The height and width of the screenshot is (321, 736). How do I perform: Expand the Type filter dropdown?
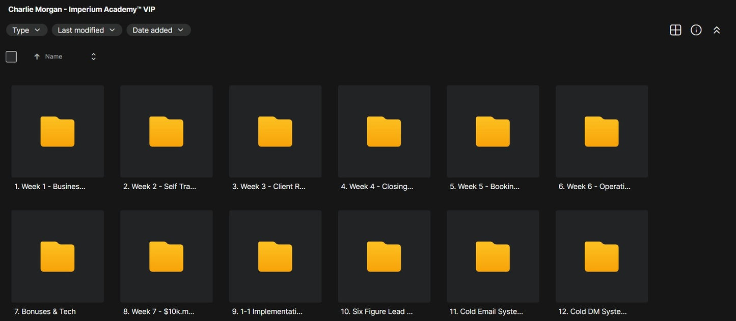pyautogui.click(x=26, y=30)
